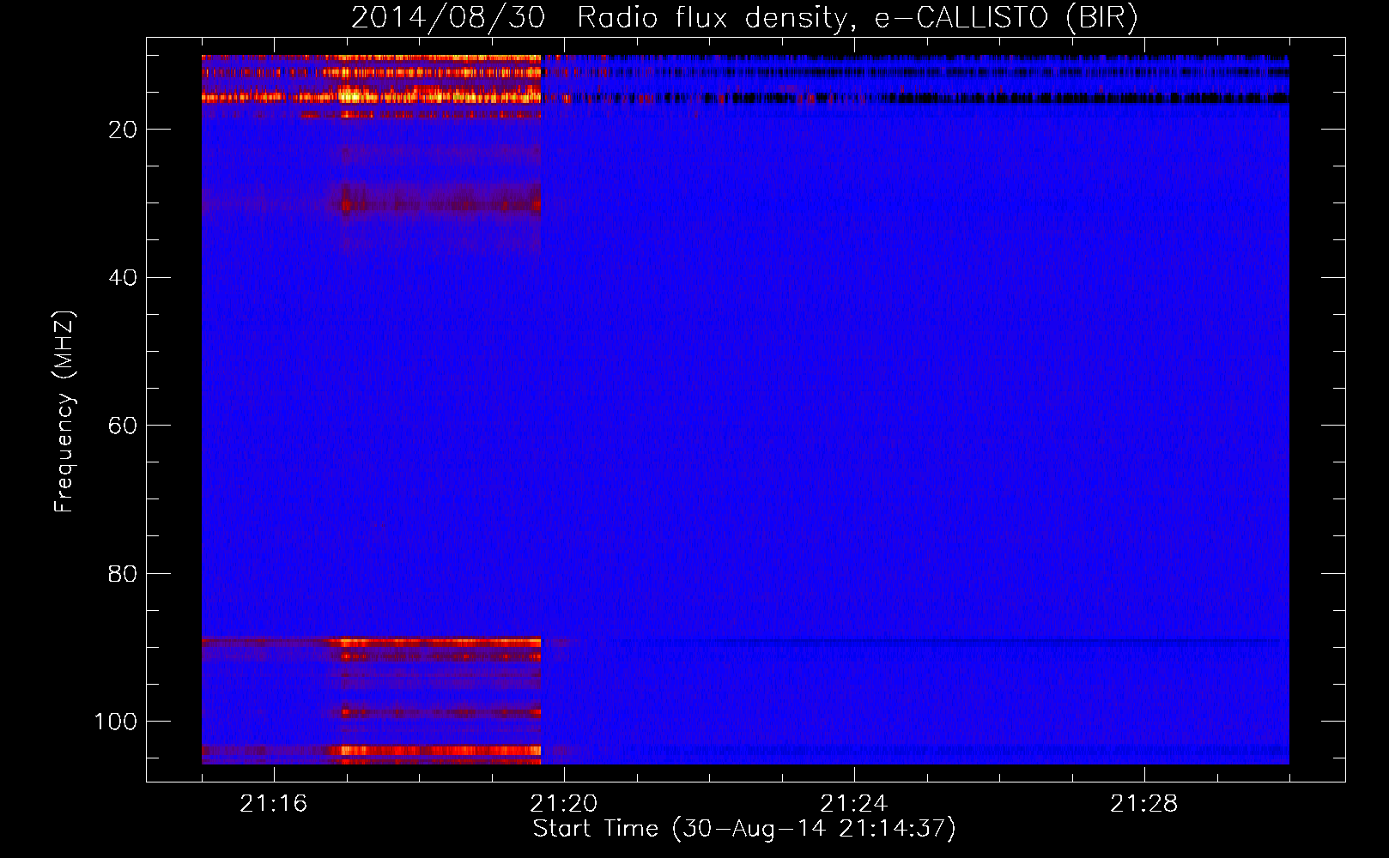The width and height of the screenshot is (1389, 858).
Task: Select the 40 MHz frequency tick label
Action: click(123, 277)
